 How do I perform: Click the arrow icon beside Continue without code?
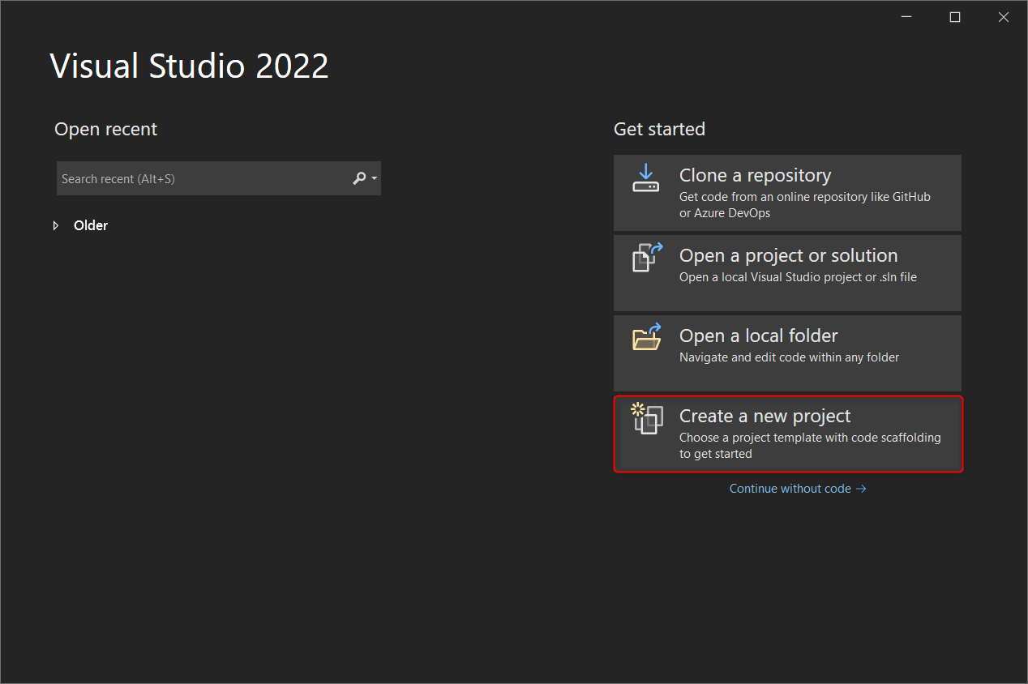click(x=862, y=488)
